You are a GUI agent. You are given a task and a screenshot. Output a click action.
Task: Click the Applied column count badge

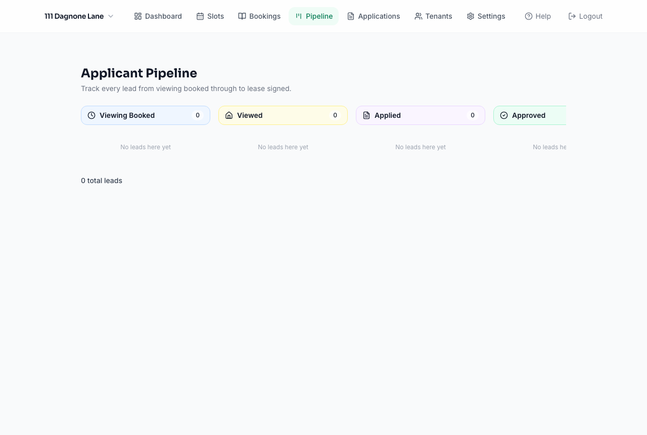(473, 115)
